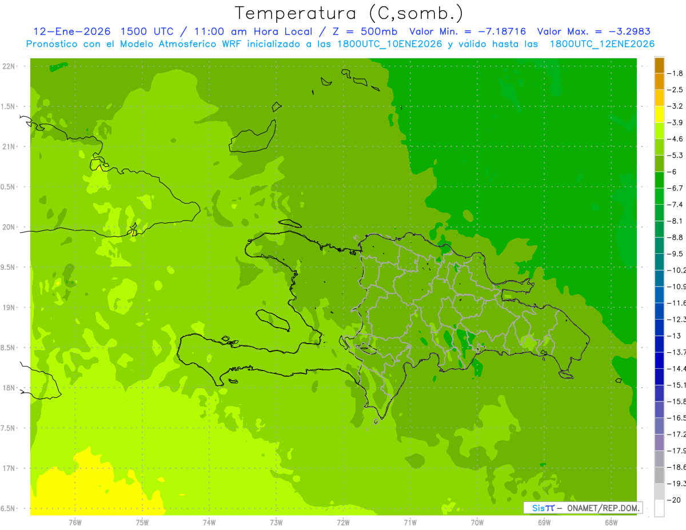686x530 pixels.
Task: Click the title "Temperatura (C,somb.)"
Action: click(349, 13)
